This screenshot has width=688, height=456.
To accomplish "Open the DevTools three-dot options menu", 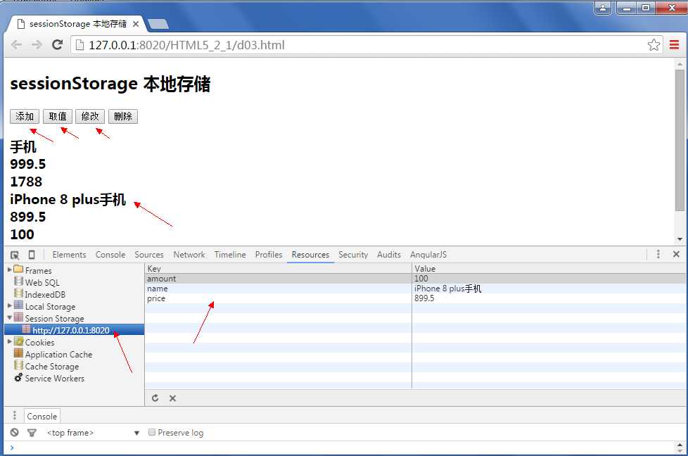I will (658, 254).
